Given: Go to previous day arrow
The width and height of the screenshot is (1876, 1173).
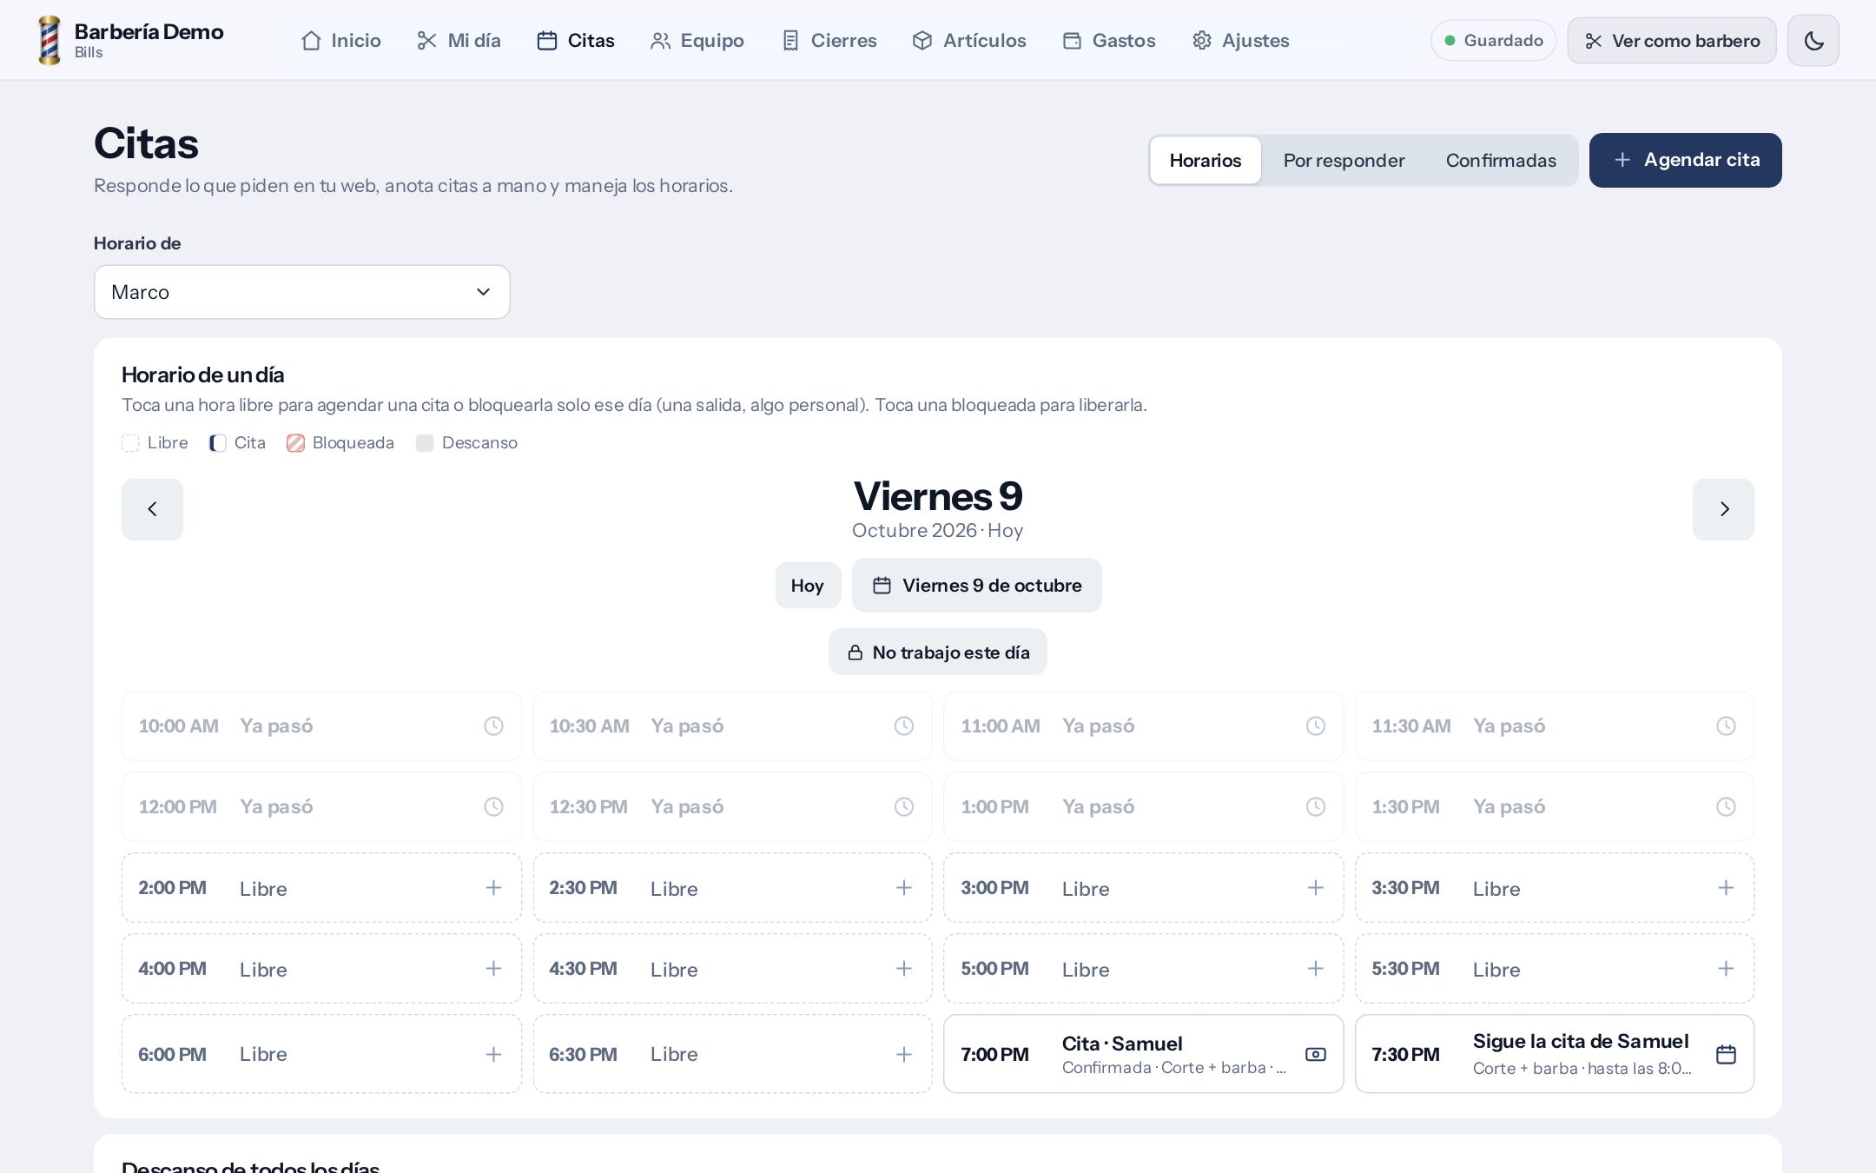Looking at the screenshot, I should pos(152,509).
